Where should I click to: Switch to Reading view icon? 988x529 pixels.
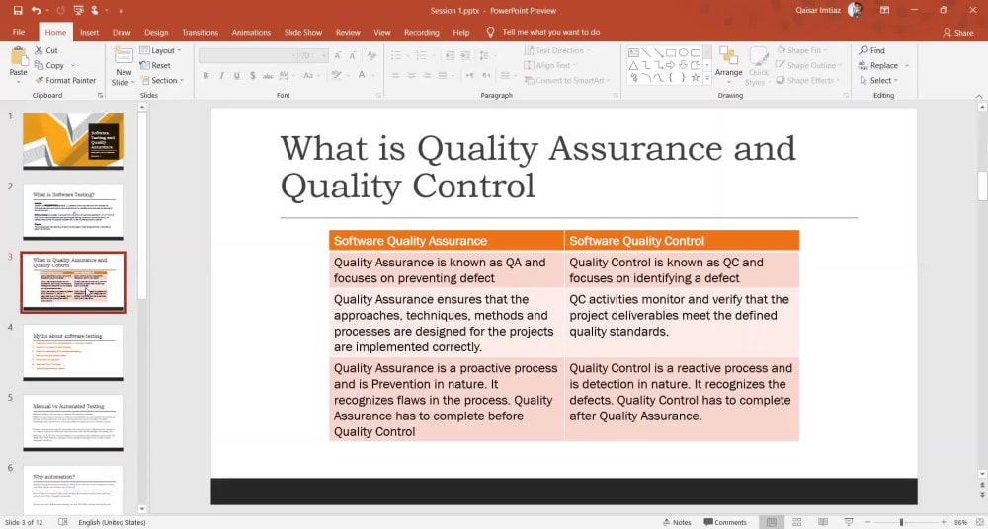823,522
